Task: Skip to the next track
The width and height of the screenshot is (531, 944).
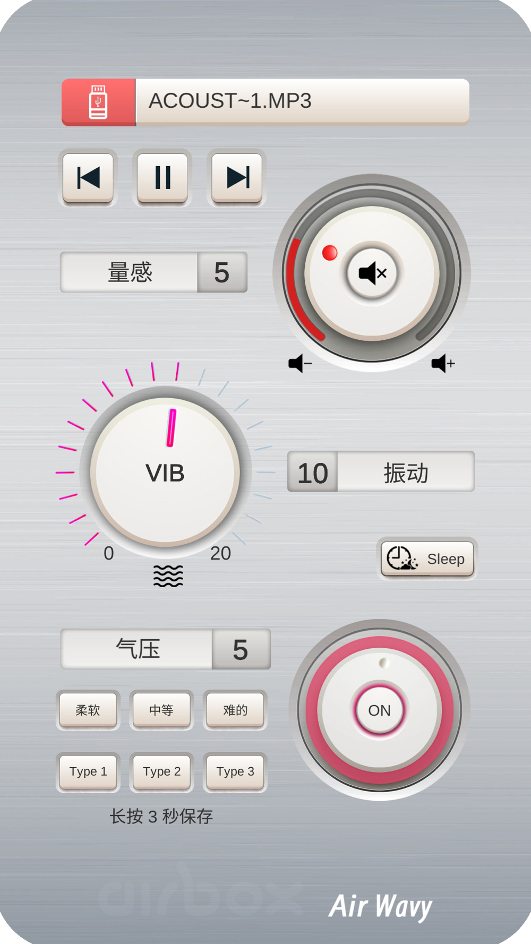Action: coord(237,178)
